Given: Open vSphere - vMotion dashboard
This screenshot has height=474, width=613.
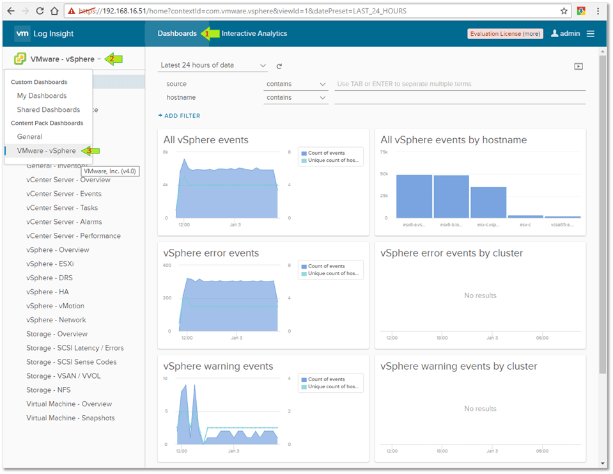Looking at the screenshot, I should tap(55, 306).
